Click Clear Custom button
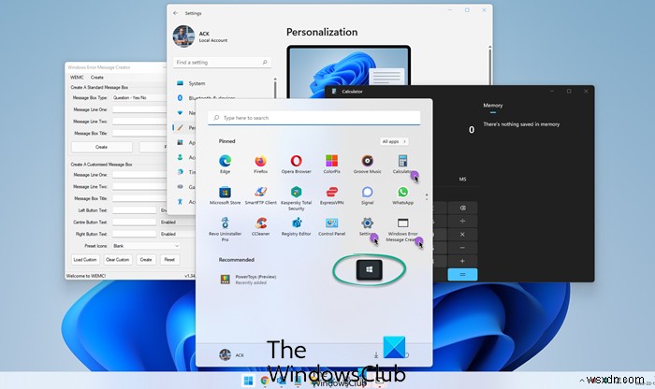655x389 pixels. (117, 260)
